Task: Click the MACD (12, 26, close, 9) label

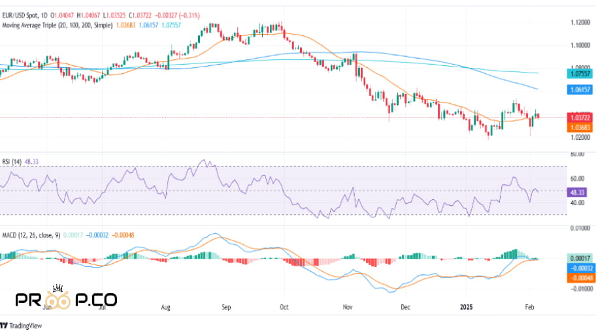Action: click(31, 235)
